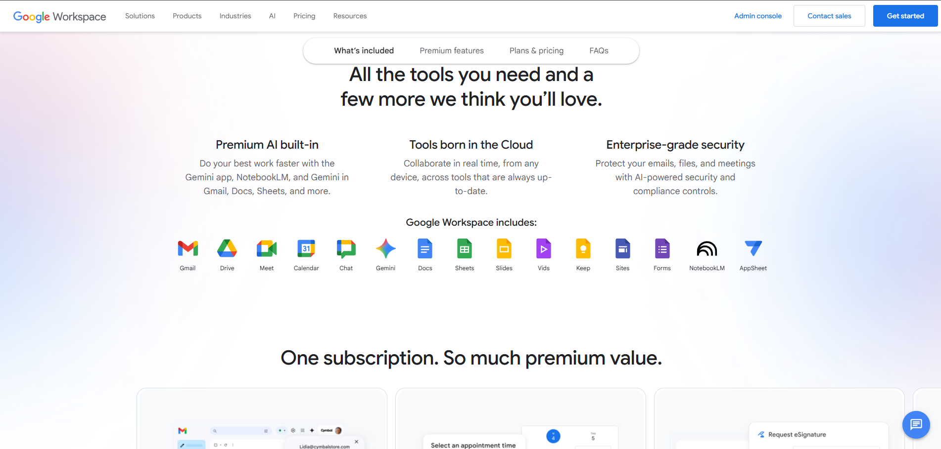
Task: Open the NotebookLM icon
Action: click(707, 248)
